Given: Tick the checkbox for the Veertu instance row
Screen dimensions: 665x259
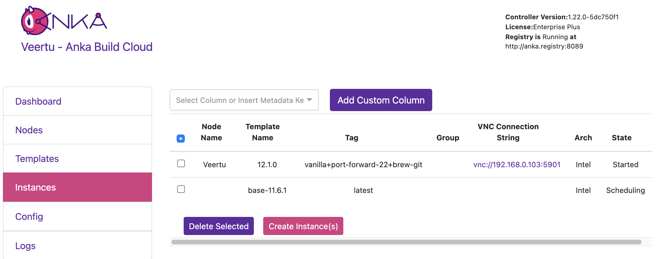Looking at the screenshot, I should (181, 163).
